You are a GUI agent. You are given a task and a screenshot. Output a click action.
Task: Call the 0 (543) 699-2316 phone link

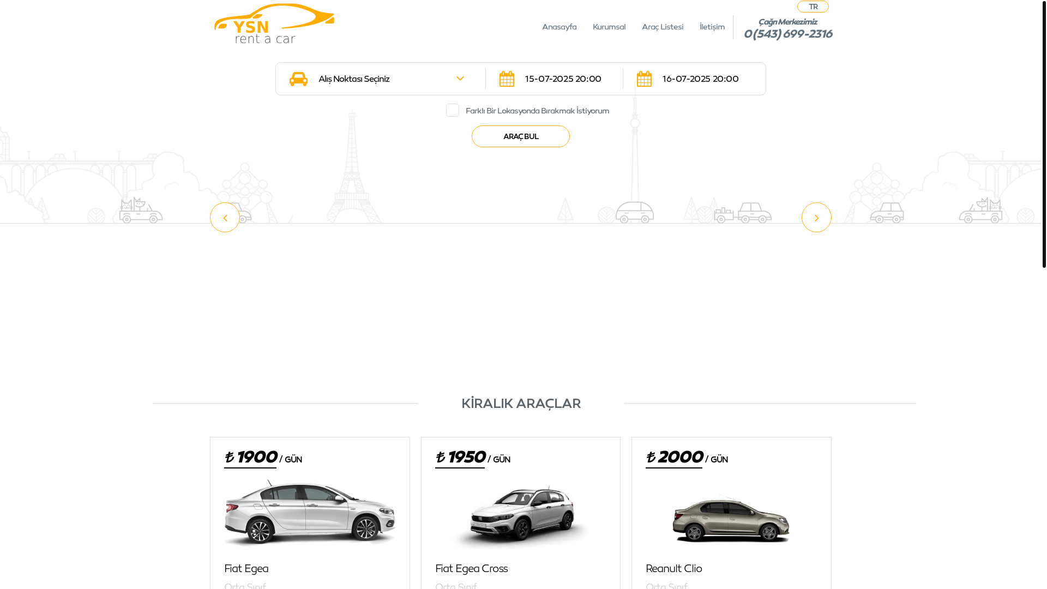click(788, 34)
